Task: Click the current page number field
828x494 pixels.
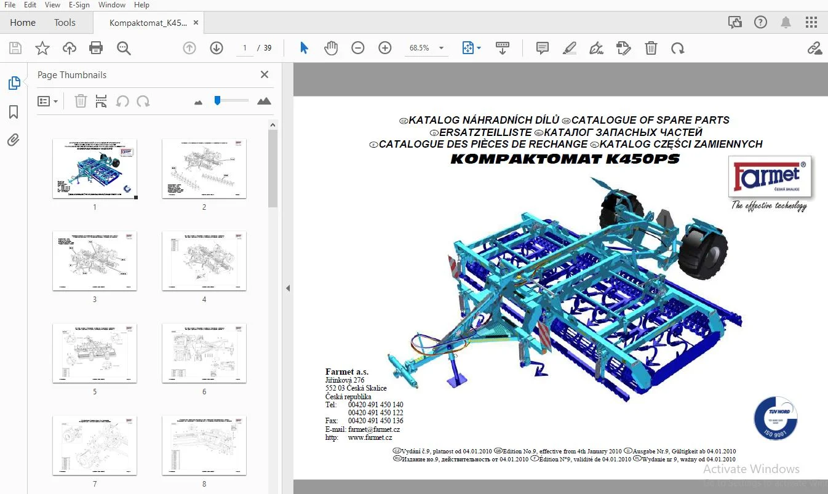Action: (x=245, y=48)
